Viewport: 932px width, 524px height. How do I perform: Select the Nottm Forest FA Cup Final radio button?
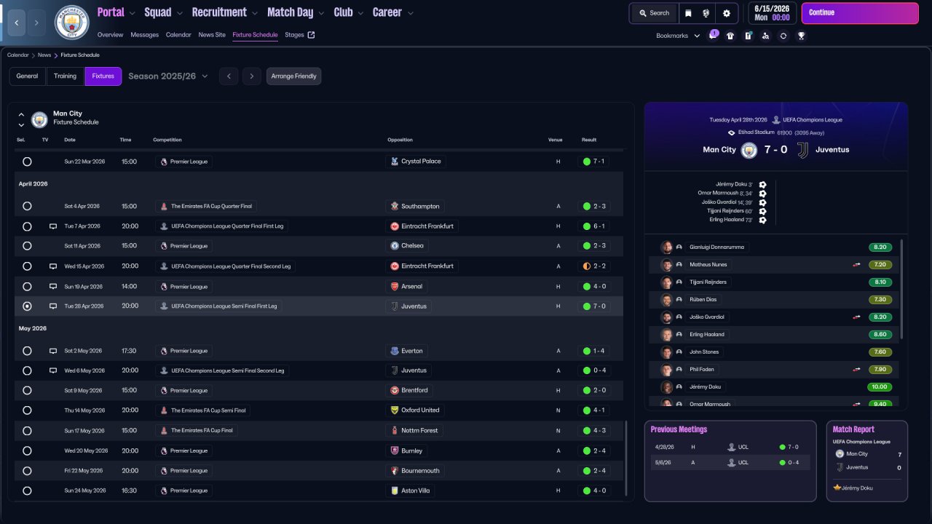[x=27, y=431]
